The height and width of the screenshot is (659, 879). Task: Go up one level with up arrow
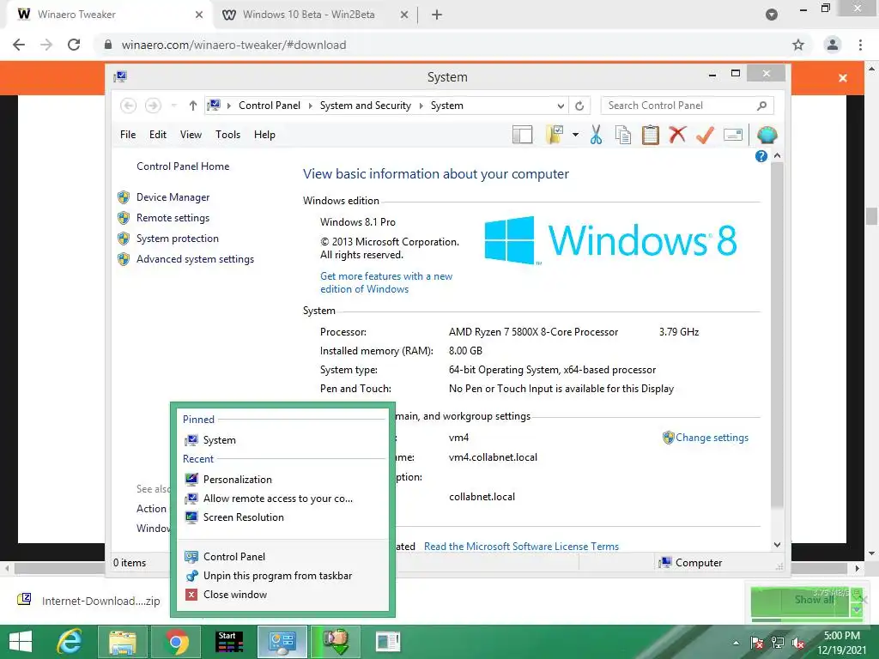[x=193, y=106]
